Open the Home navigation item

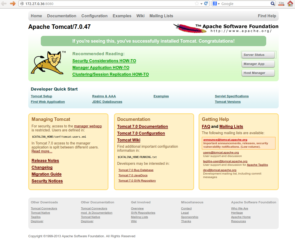point(36,16)
